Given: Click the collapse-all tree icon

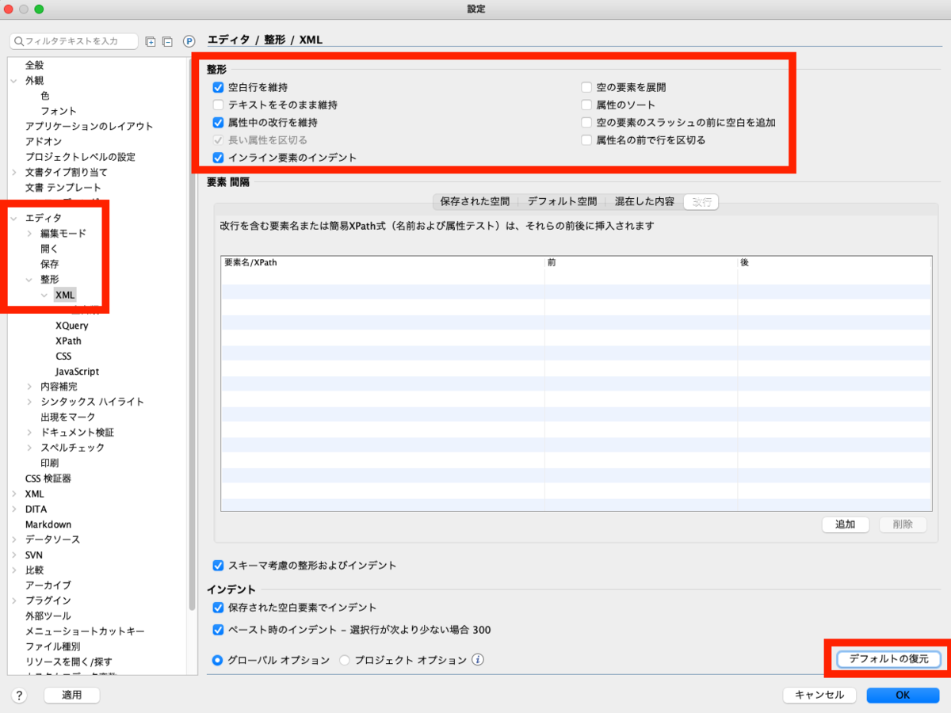Looking at the screenshot, I should pos(167,41).
